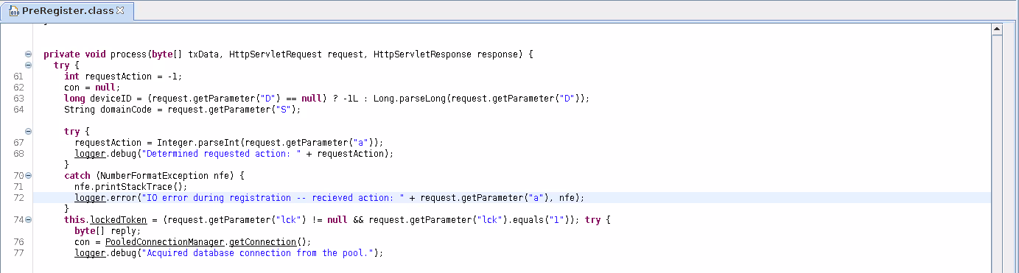Click the vertical scrollbar up arrow
The height and width of the screenshot is (273, 1019).
coord(997,29)
